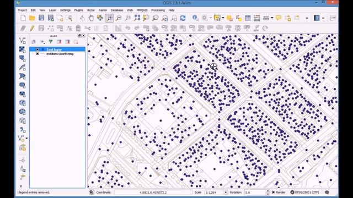
Task: Click the Zoom to Selection icon
Action: coord(146,18)
